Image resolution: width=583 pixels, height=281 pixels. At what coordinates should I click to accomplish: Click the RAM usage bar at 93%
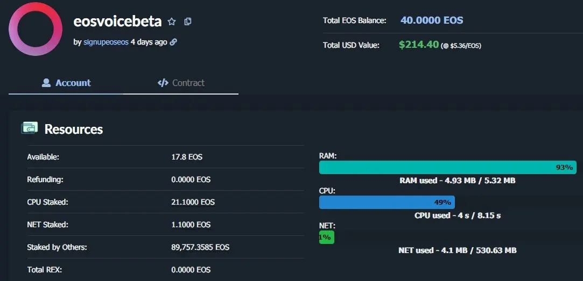click(448, 168)
